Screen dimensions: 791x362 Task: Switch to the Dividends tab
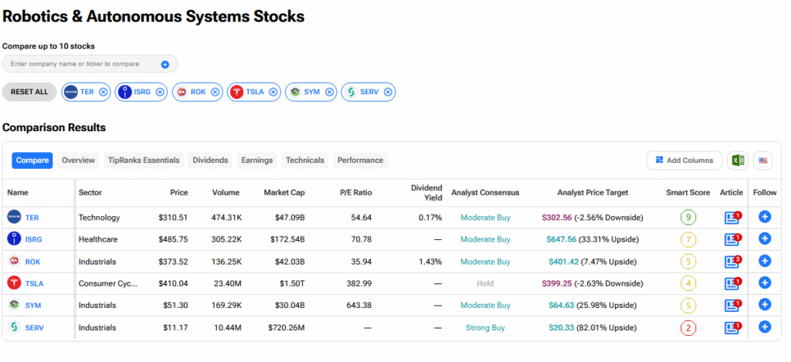(210, 161)
